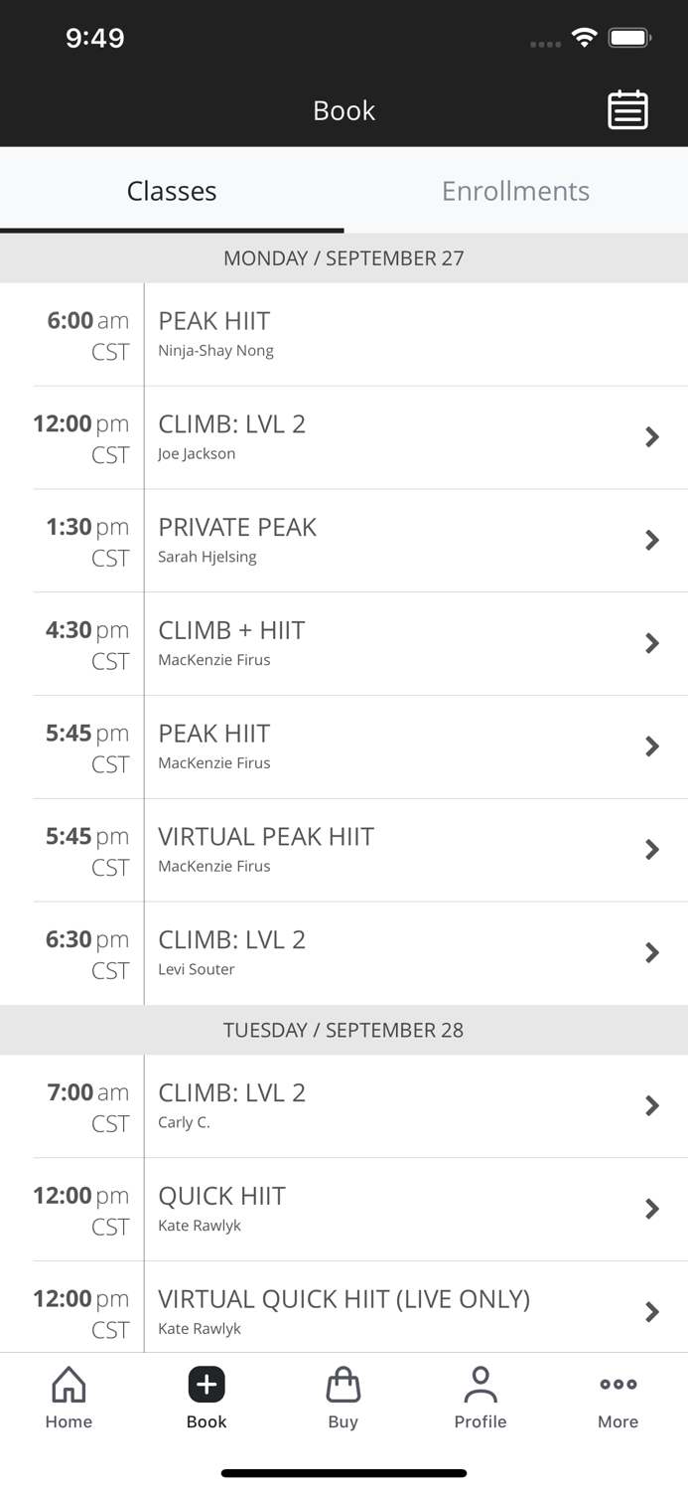This screenshot has height=1491, width=688.
Task: Open QUICK HIIT taught by Kate Rawlyk
Action: [344, 1209]
